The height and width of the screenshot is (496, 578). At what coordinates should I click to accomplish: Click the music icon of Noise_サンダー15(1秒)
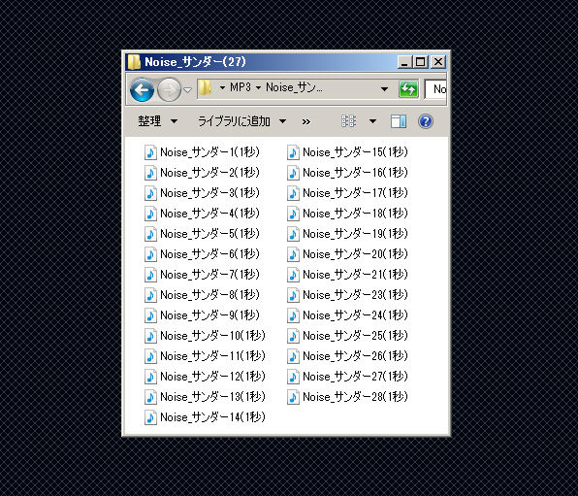293,152
